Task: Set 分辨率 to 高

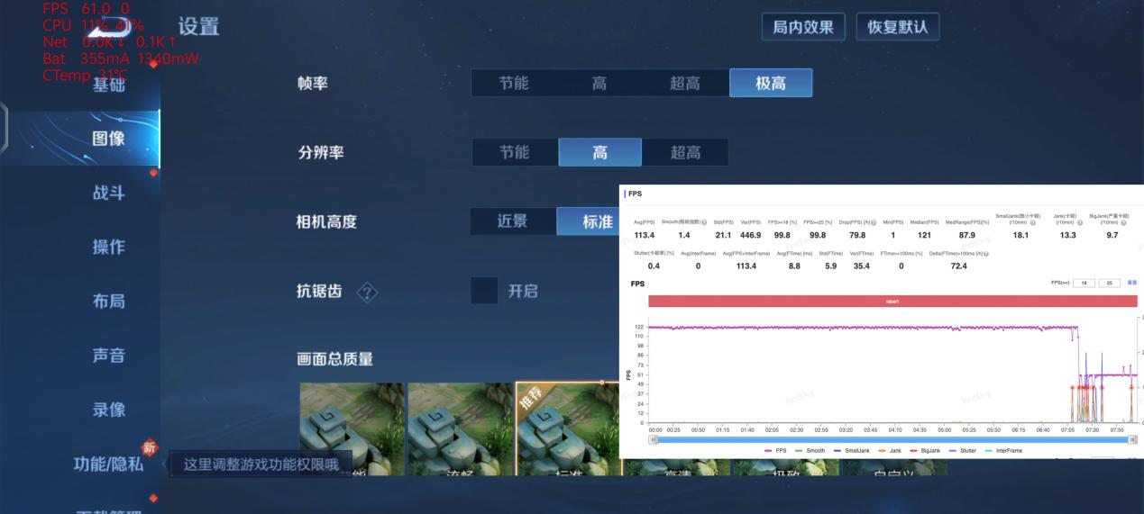Action: 599,152
